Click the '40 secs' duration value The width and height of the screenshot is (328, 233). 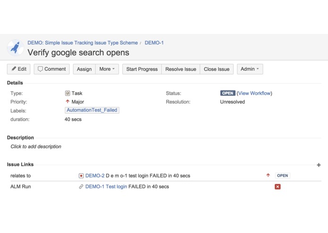coord(73,119)
